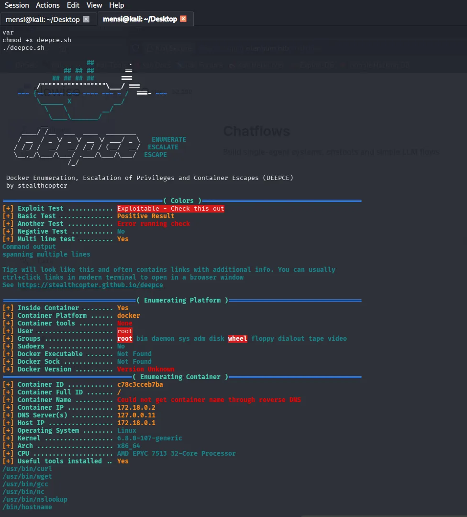Click the '/usr/bin/nslookup' path
Screen dimensions: 467x517
point(35,499)
